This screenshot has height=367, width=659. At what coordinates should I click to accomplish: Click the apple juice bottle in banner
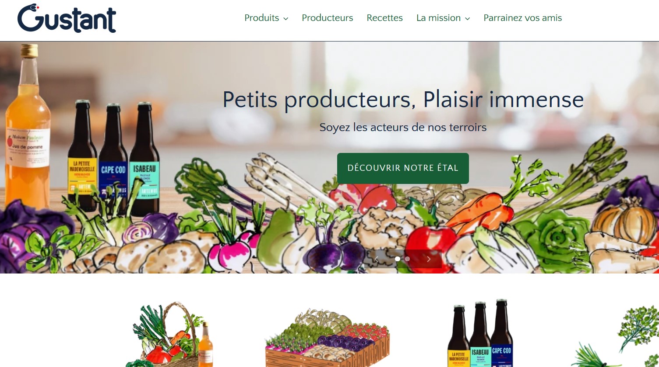(x=28, y=127)
